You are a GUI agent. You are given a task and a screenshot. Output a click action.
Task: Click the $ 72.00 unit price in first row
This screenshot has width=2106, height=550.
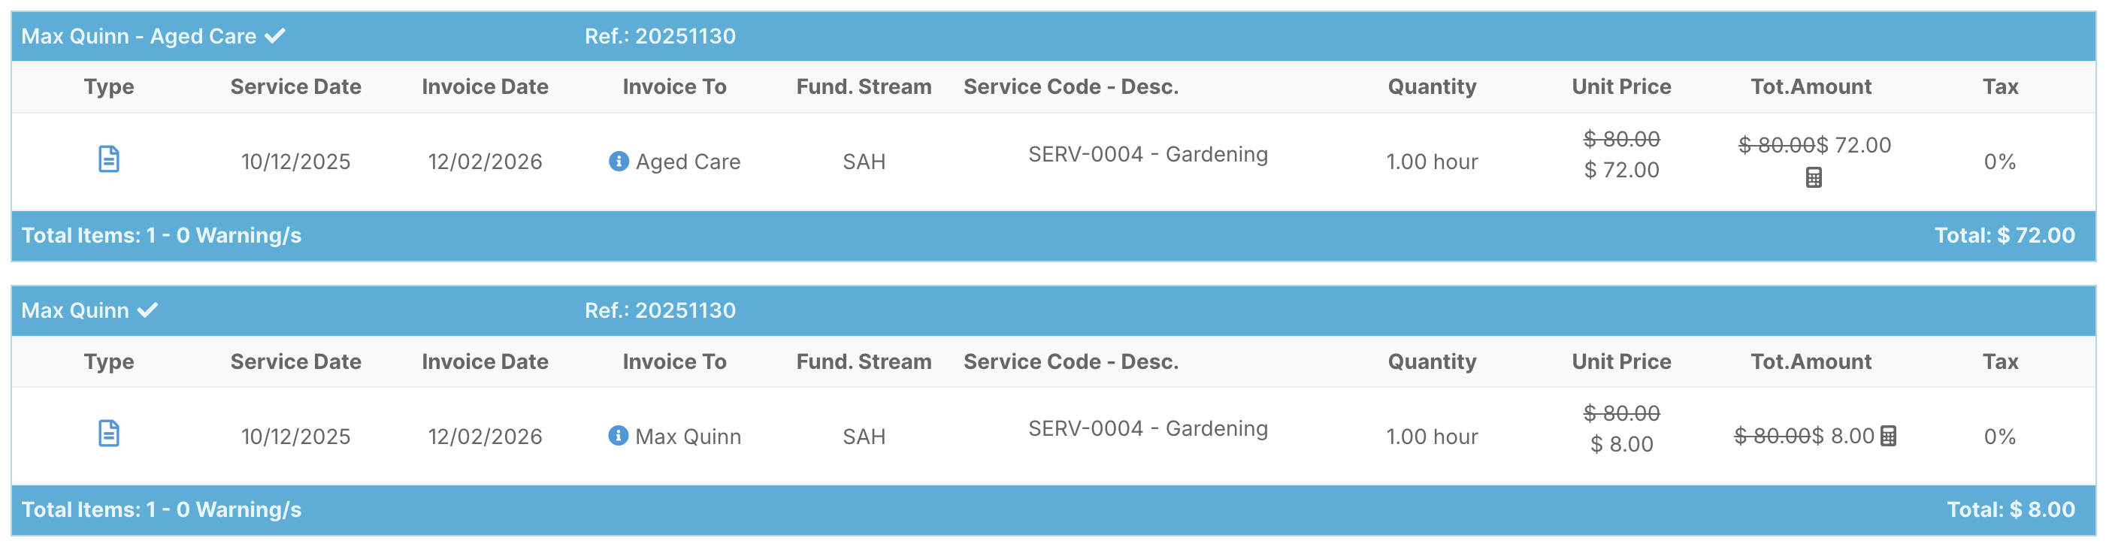pyautogui.click(x=1621, y=170)
